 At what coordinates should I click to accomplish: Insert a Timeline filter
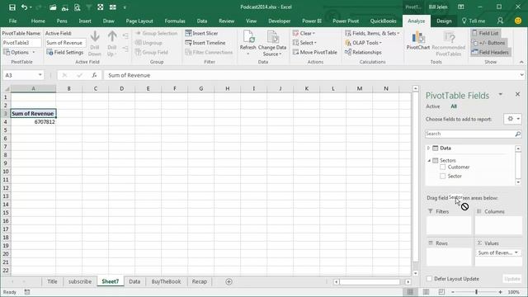point(205,43)
